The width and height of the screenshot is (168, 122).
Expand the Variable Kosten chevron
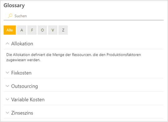coord(7,99)
